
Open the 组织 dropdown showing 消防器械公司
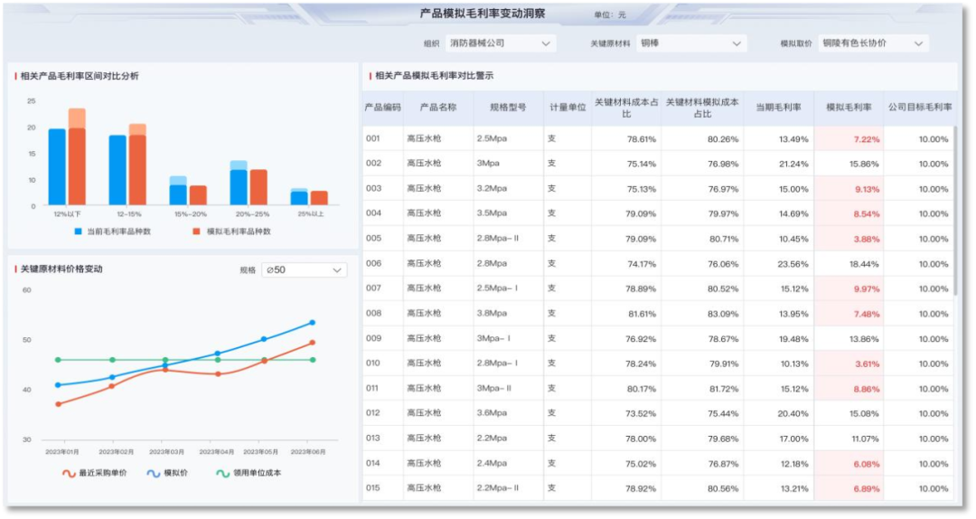(x=500, y=43)
